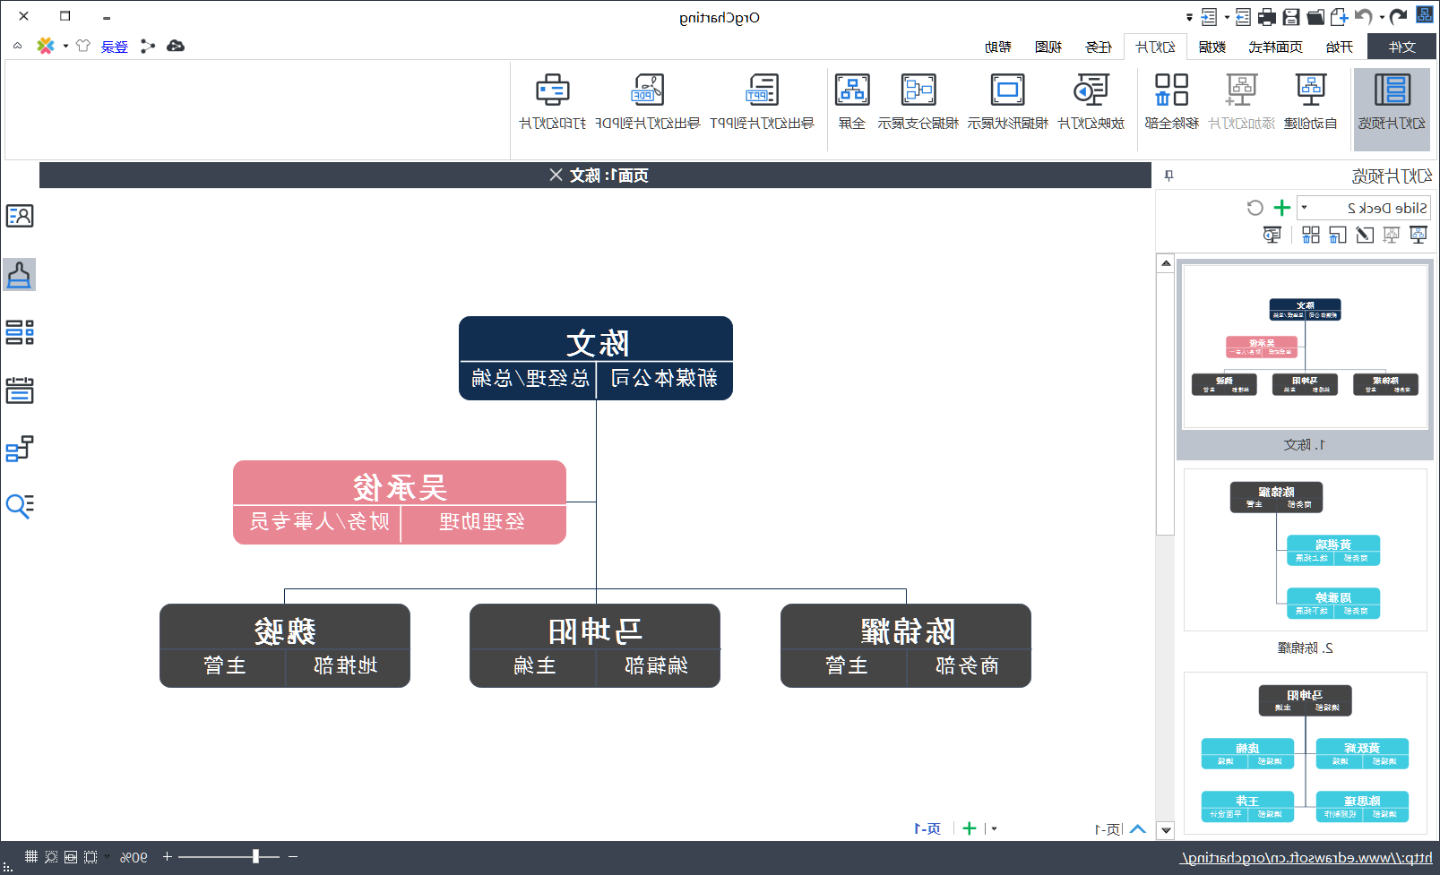Open the 帮助 tab
This screenshot has height=875, width=1440.
[x=998, y=47]
